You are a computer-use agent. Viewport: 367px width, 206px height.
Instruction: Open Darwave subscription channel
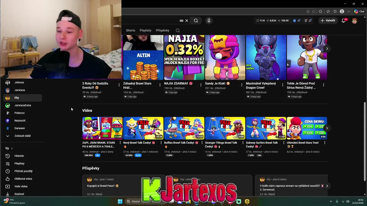tap(23, 128)
